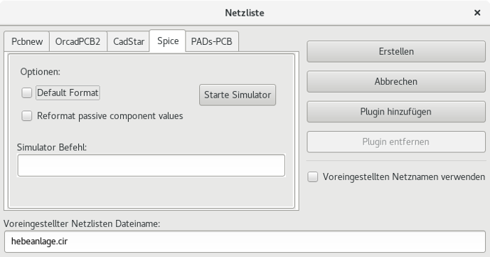Click the hebeanlage.cir filename field

245,241
